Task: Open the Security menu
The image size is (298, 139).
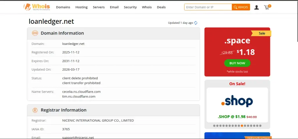Action: coord(130,7)
